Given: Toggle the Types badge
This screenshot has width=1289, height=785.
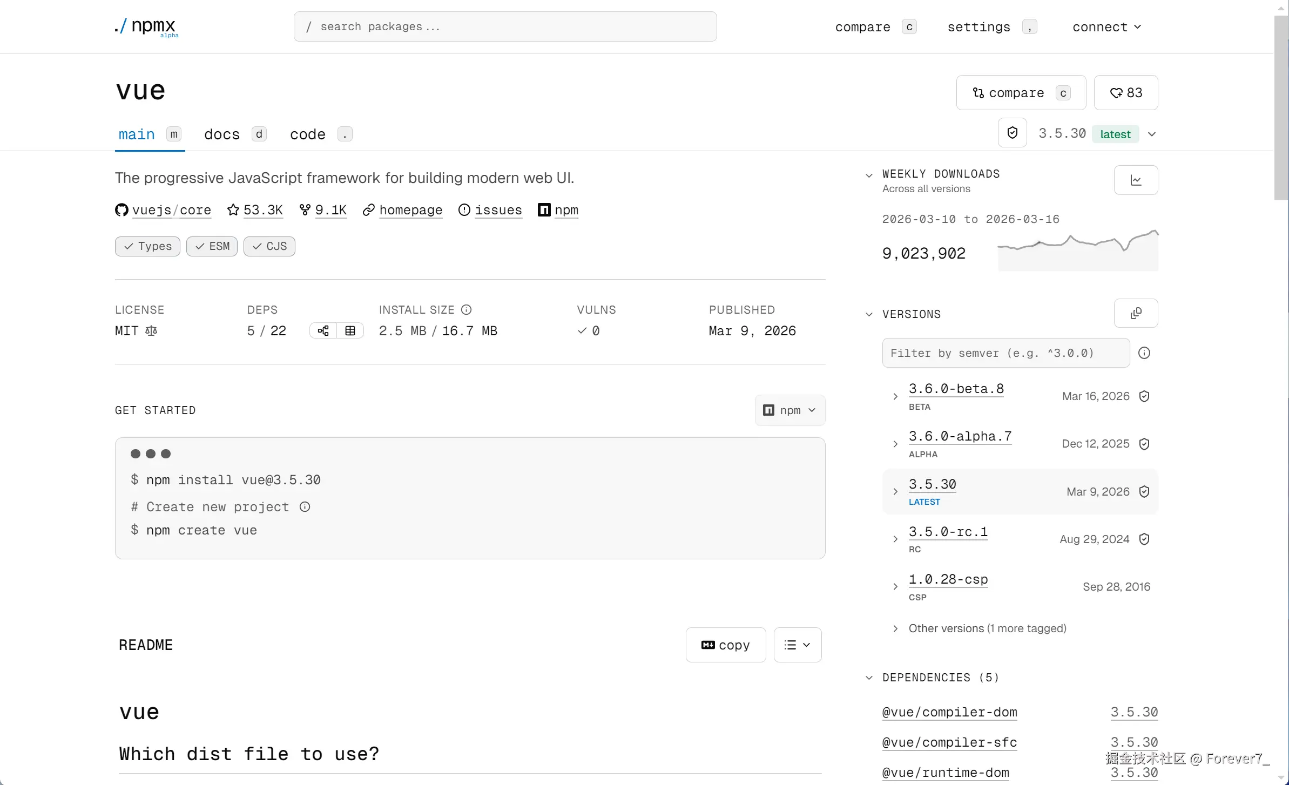Looking at the screenshot, I should pyautogui.click(x=147, y=246).
